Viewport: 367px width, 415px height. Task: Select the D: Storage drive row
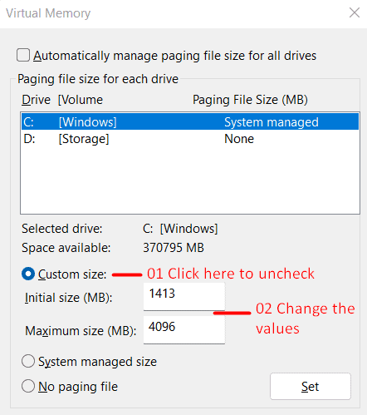(x=190, y=139)
